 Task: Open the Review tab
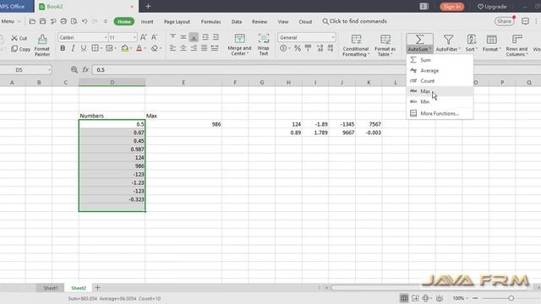pos(260,22)
